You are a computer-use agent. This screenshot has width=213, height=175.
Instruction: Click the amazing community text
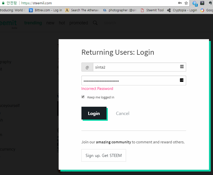coord(114,142)
